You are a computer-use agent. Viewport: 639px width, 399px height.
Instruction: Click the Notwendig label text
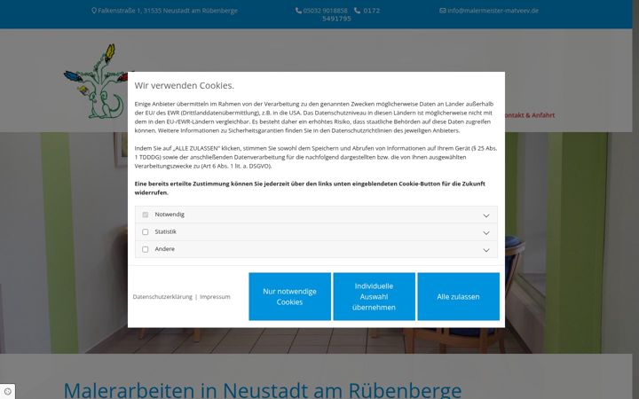click(x=170, y=215)
